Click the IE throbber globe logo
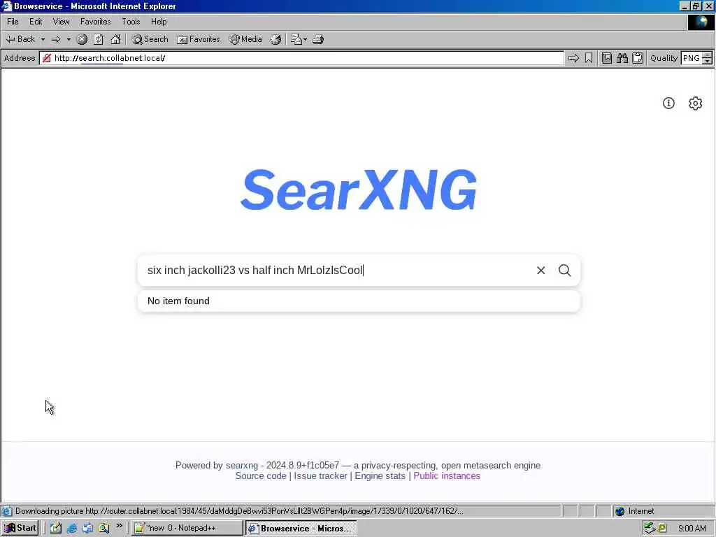The width and height of the screenshot is (716, 537). click(701, 22)
